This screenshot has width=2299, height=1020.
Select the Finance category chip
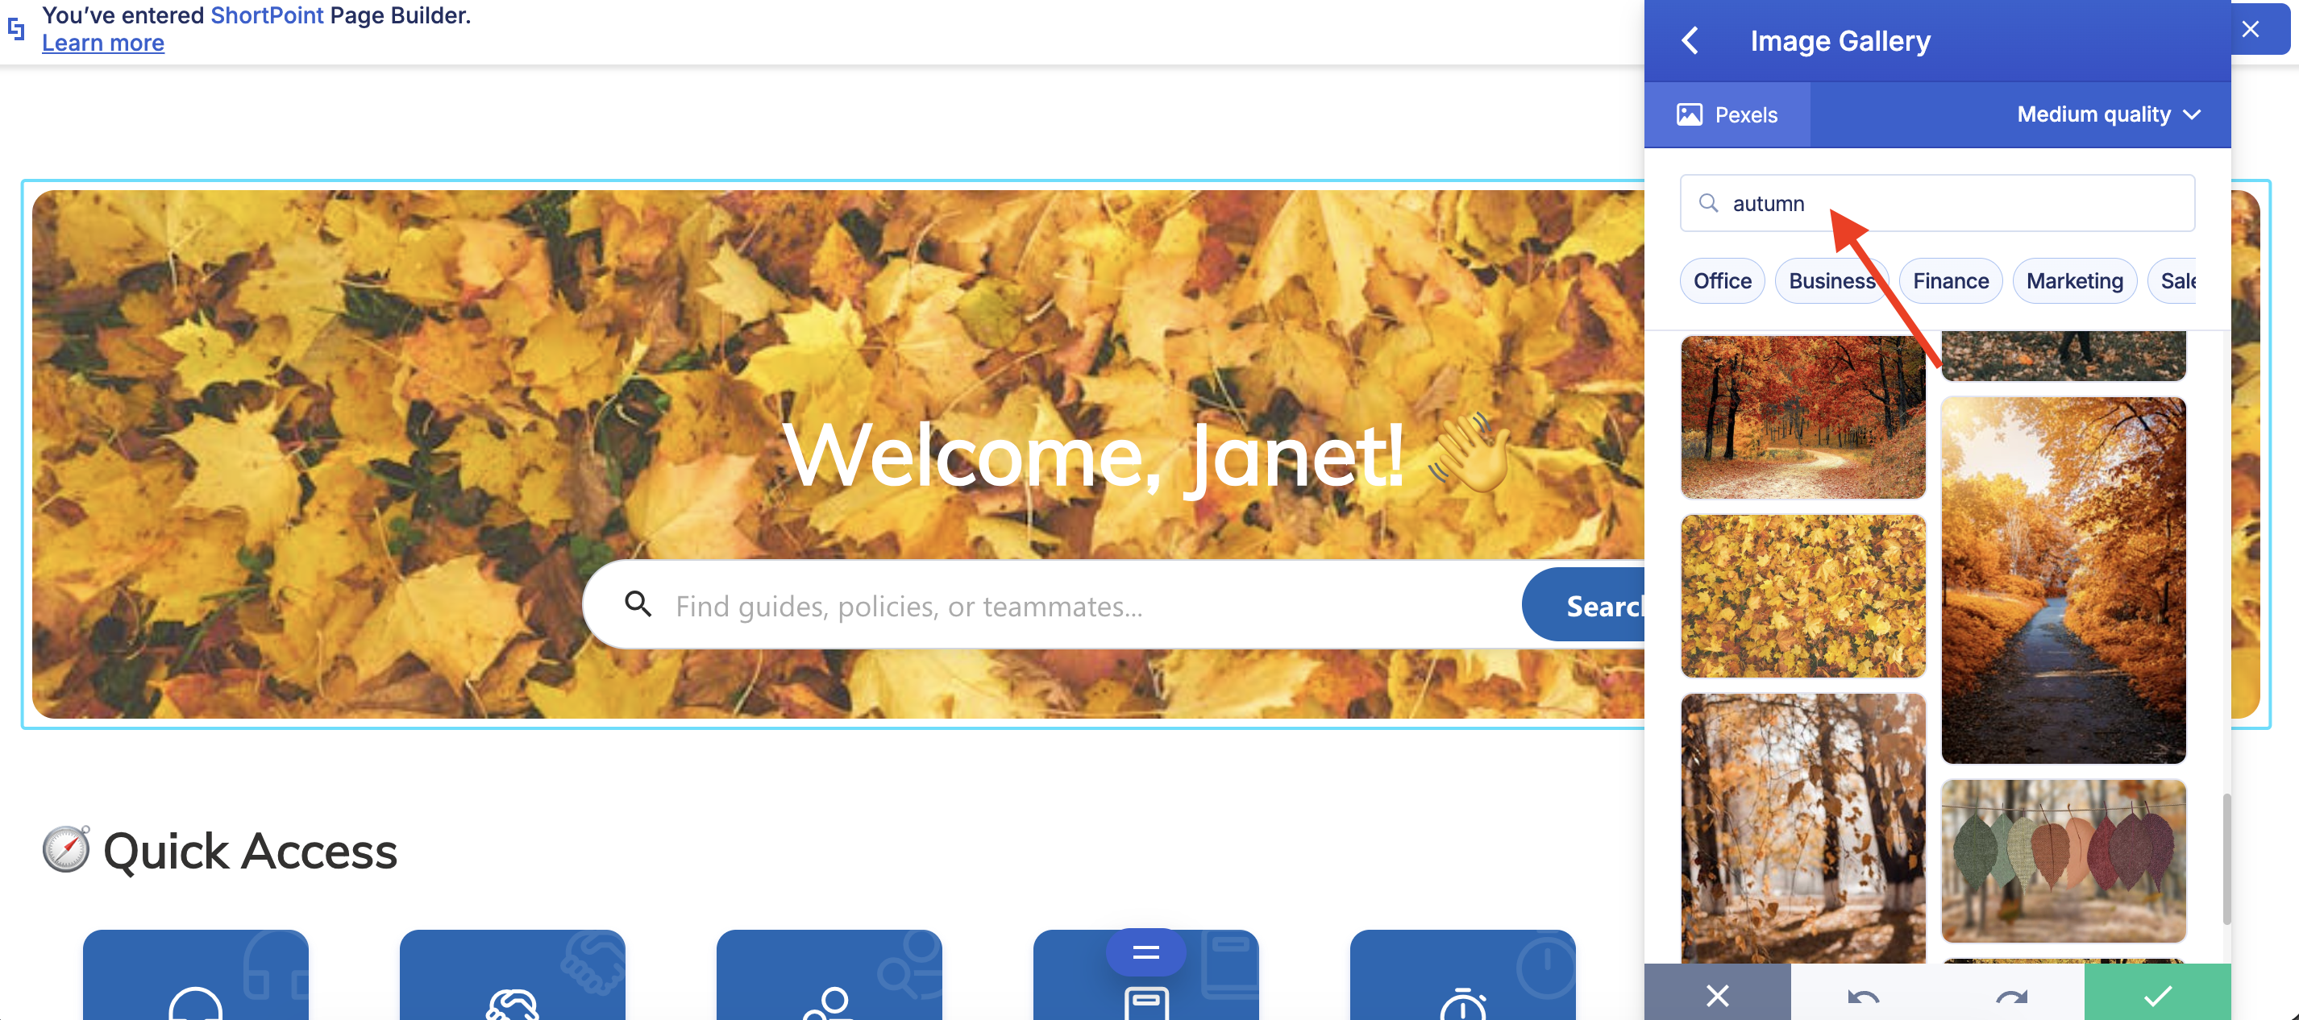tap(1950, 281)
